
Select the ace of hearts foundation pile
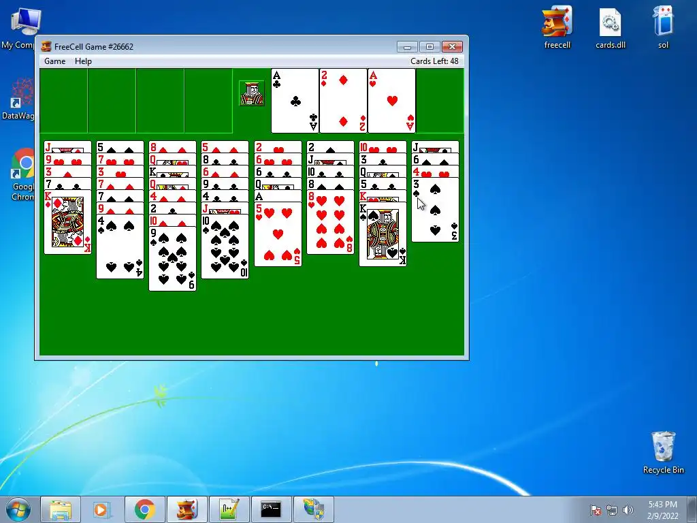pyautogui.click(x=391, y=101)
